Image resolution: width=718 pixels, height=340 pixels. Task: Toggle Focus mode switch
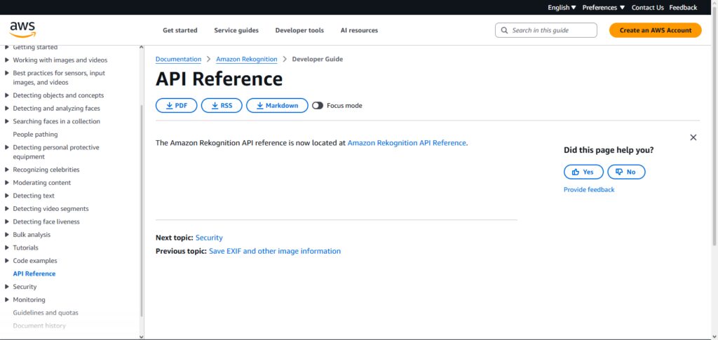(x=318, y=106)
